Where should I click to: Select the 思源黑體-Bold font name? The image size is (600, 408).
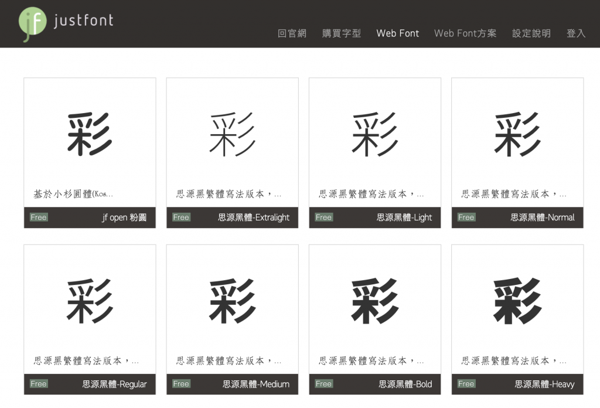click(405, 384)
